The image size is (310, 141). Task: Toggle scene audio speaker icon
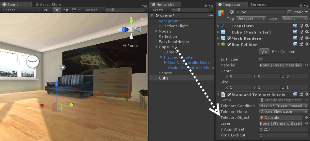tap(66, 10)
